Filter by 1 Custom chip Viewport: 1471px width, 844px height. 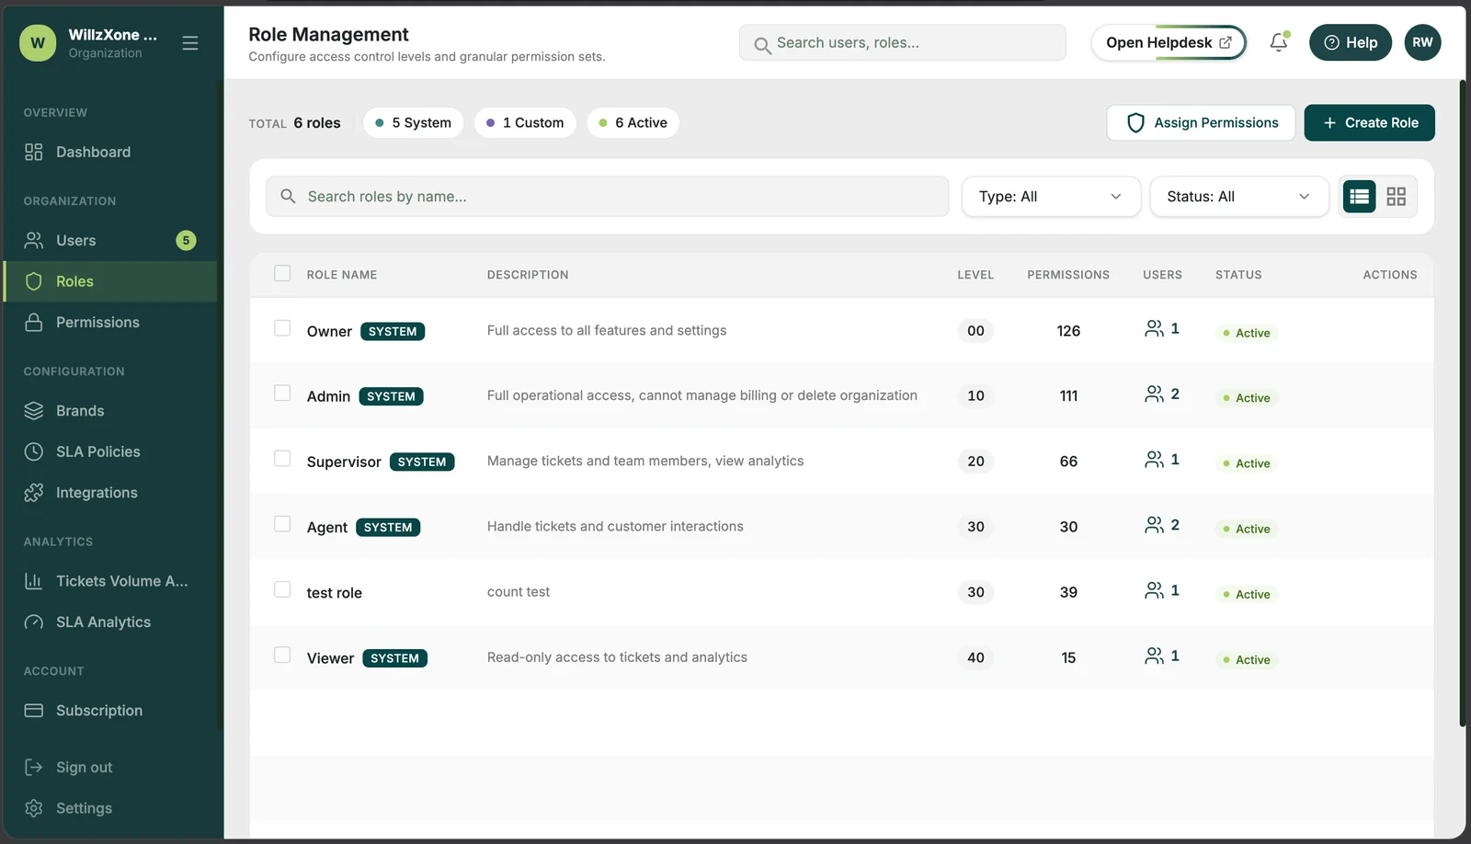(x=525, y=123)
